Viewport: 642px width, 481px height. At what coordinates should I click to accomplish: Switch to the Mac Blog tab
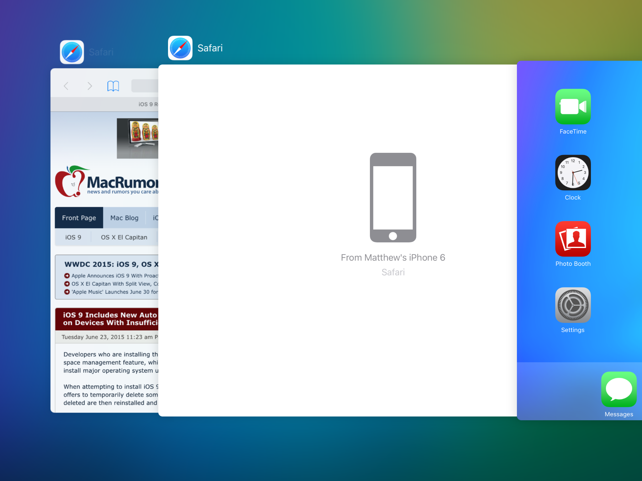click(124, 218)
